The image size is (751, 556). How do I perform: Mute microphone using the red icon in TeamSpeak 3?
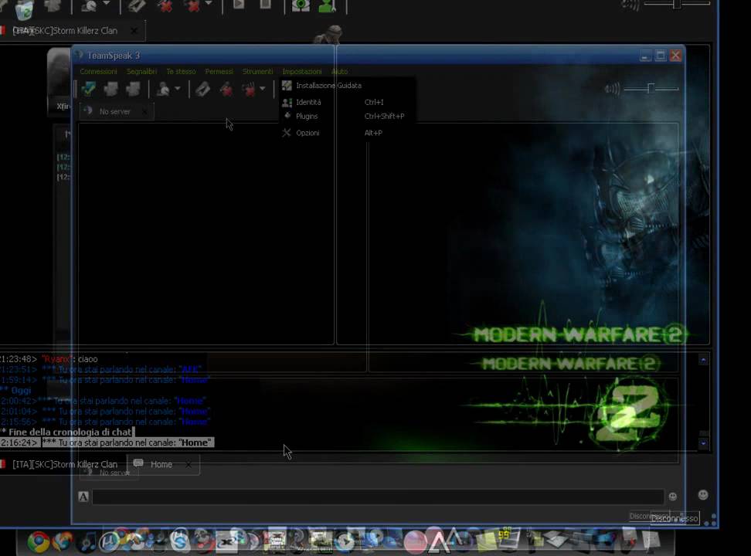tap(226, 89)
